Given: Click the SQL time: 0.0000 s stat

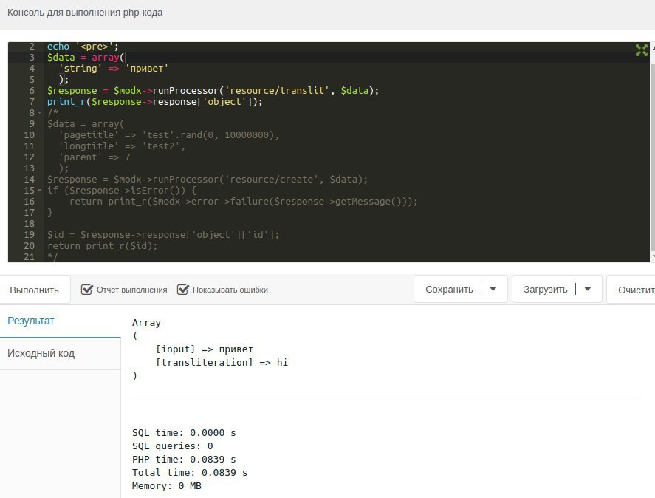Looking at the screenshot, I should click(x=184, y=432).
